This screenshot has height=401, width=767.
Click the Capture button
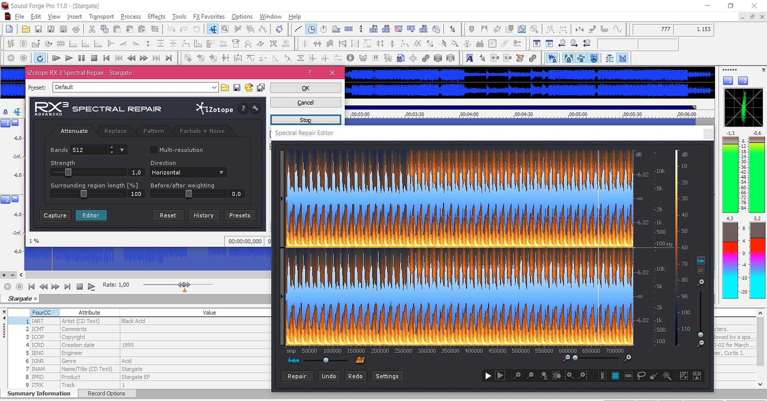tap(55, 215)
